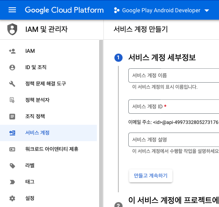The image size is (219, 207).
Task: Click the '서비스 계정 만들기' page title
Action: pyautogui.click(x=141, y=29)
